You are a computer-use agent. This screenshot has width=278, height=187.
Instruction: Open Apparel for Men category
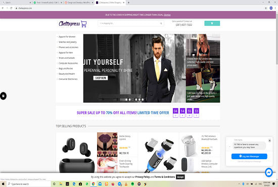click(66, 53)
